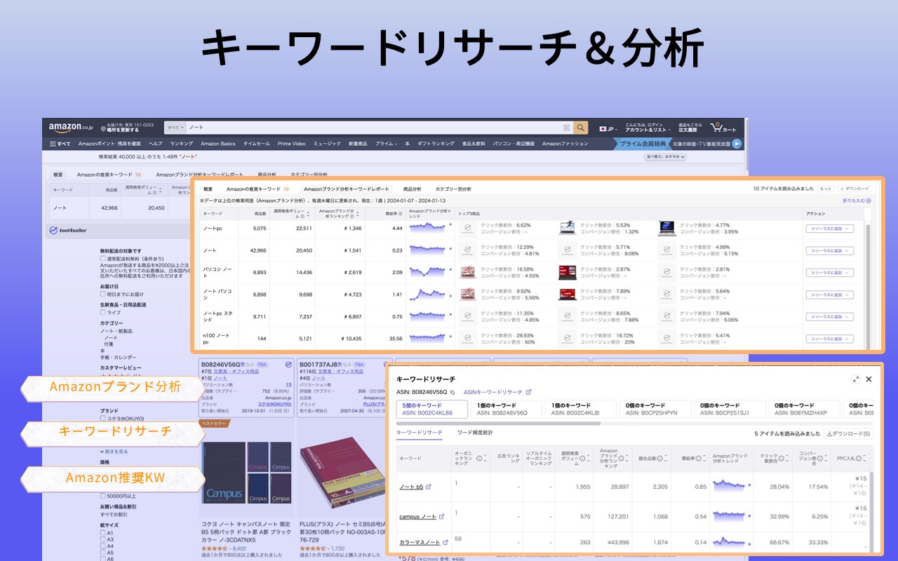The width and height of the screenshot is (898, 561).
Task: Check the A1 paper size checkbox
Action: [x=103, y=533]
